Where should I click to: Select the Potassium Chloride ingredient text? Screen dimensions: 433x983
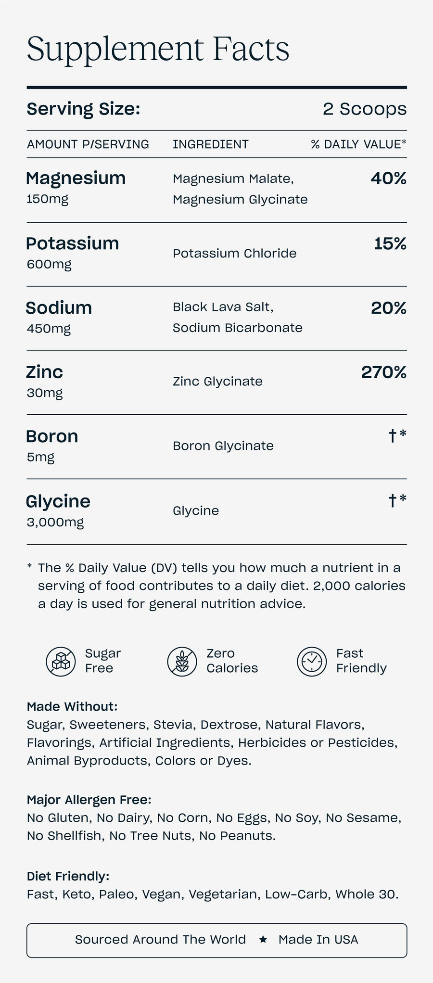tap(234, 254)
